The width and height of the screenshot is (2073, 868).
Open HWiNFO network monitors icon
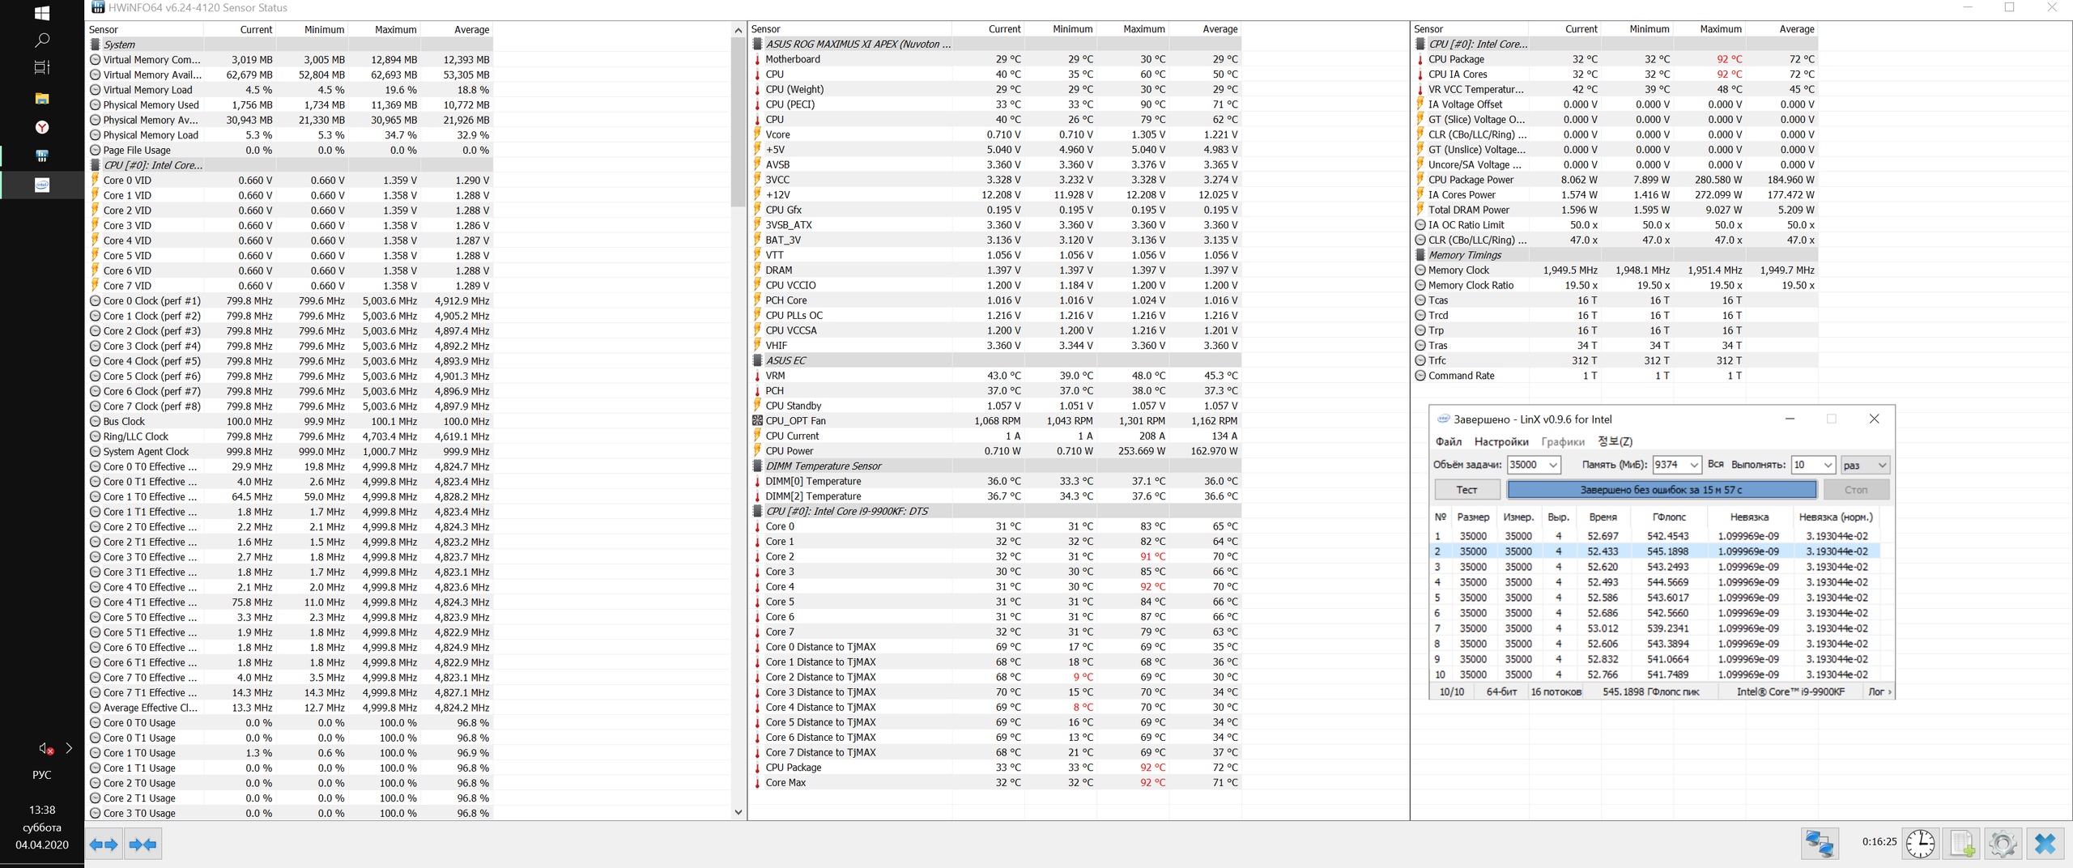pos(1820,844)
